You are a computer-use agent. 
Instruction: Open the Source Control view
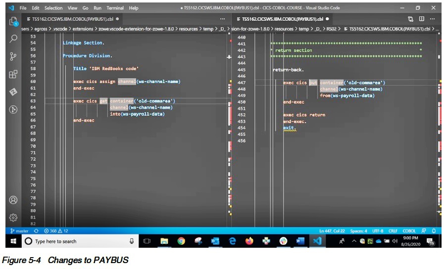click(x=13, y=57)
